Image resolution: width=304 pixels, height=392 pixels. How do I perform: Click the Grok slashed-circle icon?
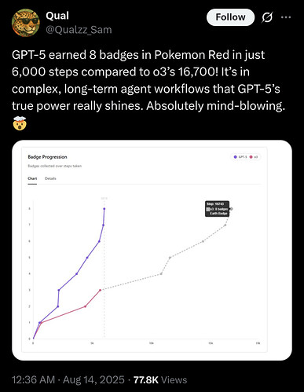(267, 17)
